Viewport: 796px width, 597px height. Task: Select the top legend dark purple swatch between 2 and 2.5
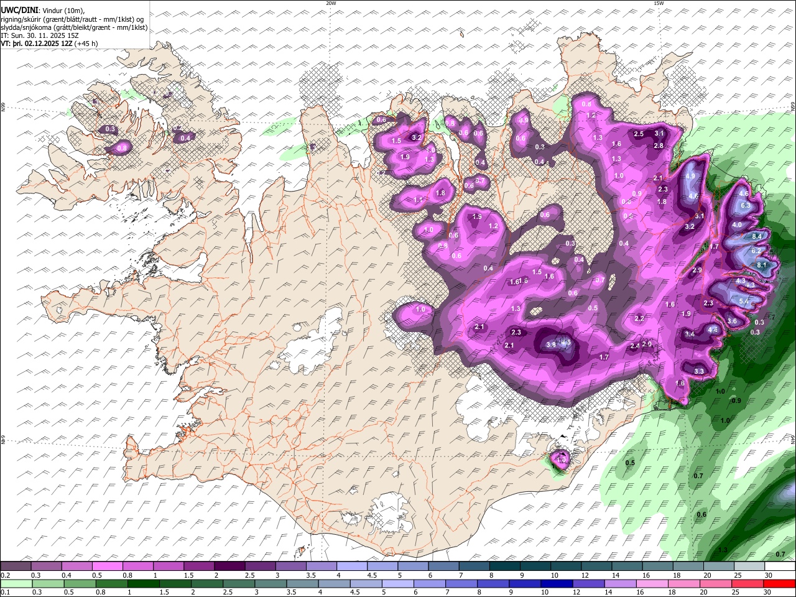coord(229,566)
